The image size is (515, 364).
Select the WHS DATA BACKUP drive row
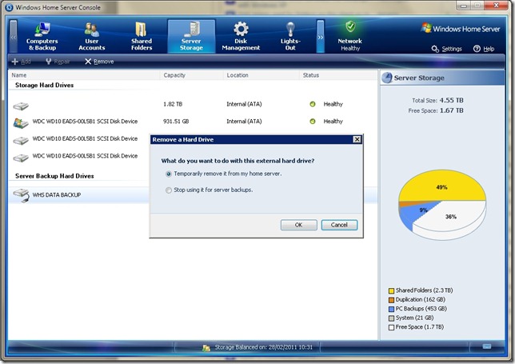pyautogui.click(x=56, y=194)
